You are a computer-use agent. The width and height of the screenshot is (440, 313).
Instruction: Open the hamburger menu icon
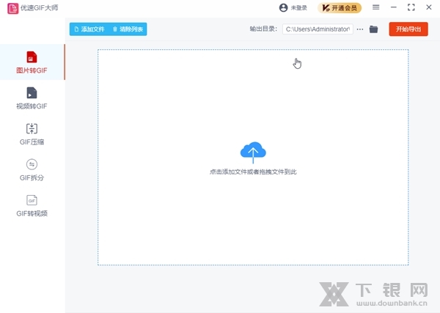point(376,7)
